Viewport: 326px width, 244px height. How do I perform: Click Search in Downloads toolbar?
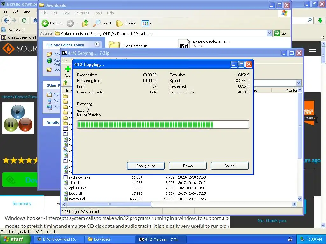[x=103, y=23]
